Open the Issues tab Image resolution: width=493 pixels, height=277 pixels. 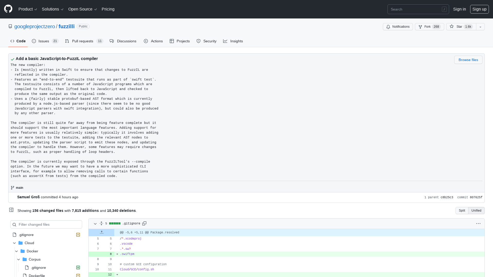click(x=45, y=41)
